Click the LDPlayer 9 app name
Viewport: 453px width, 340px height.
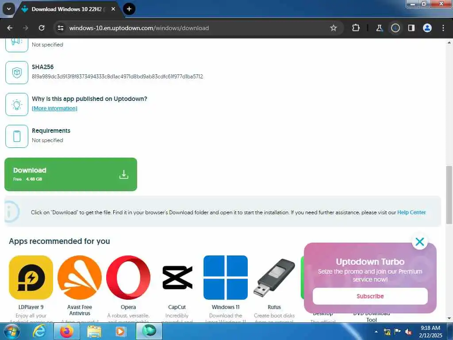pyautogui.click(x=31, y=307)
